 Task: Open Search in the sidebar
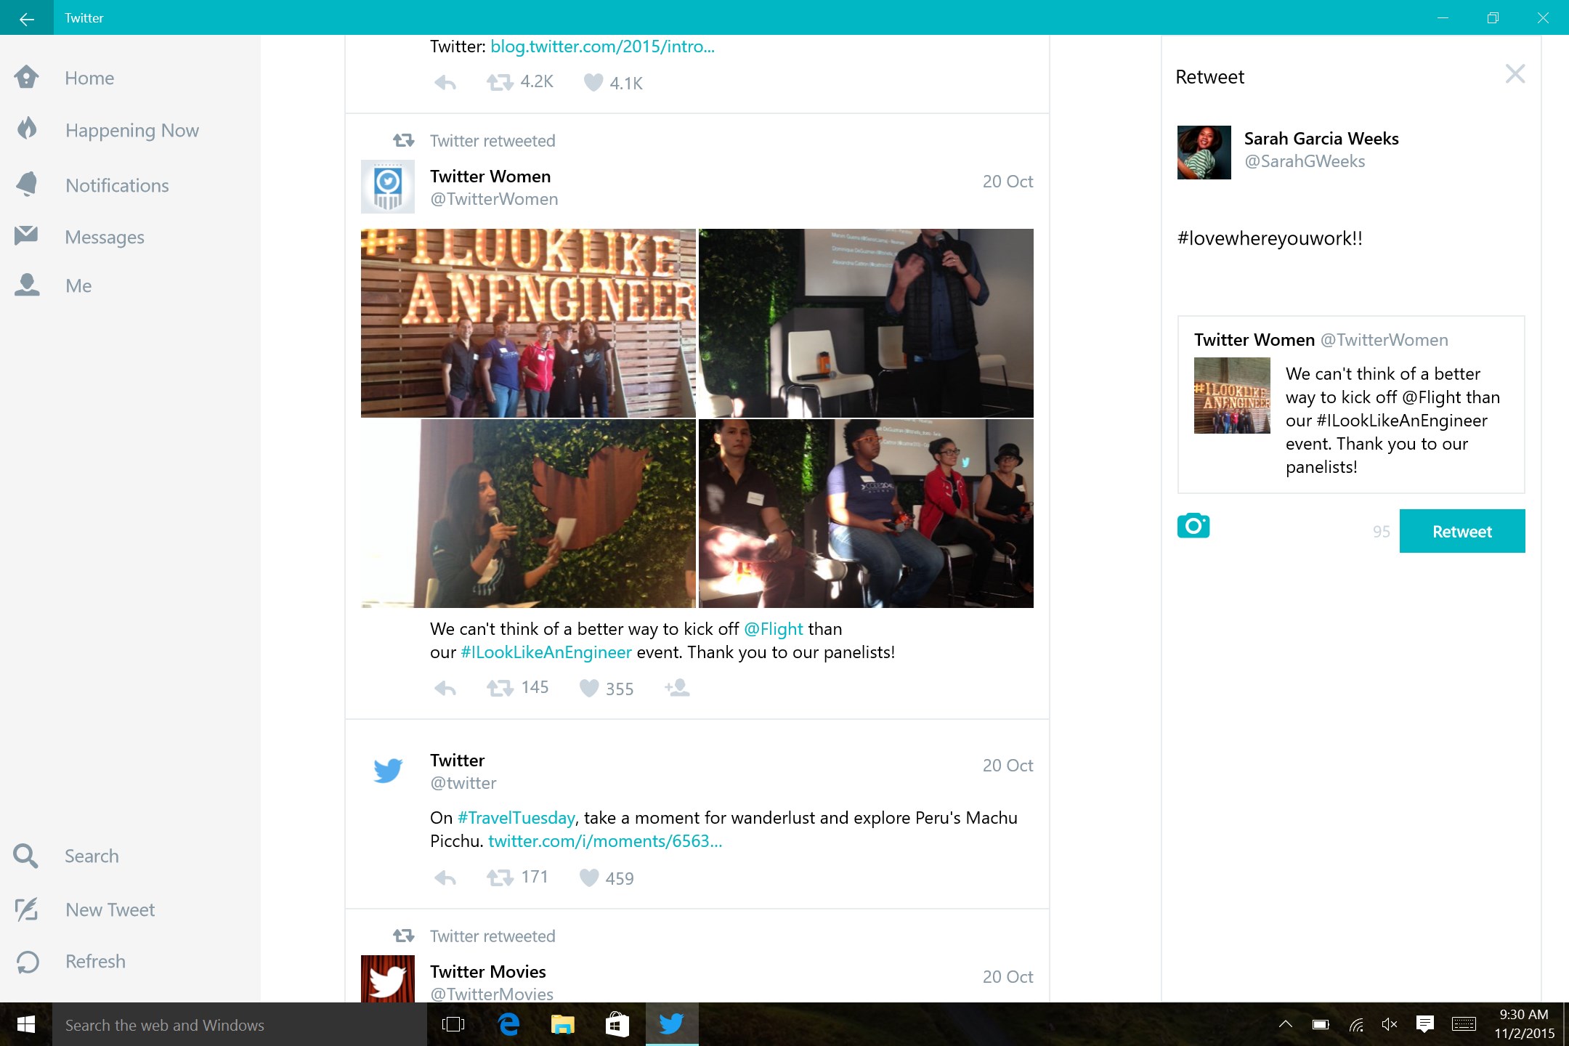[x=91, y=856]
